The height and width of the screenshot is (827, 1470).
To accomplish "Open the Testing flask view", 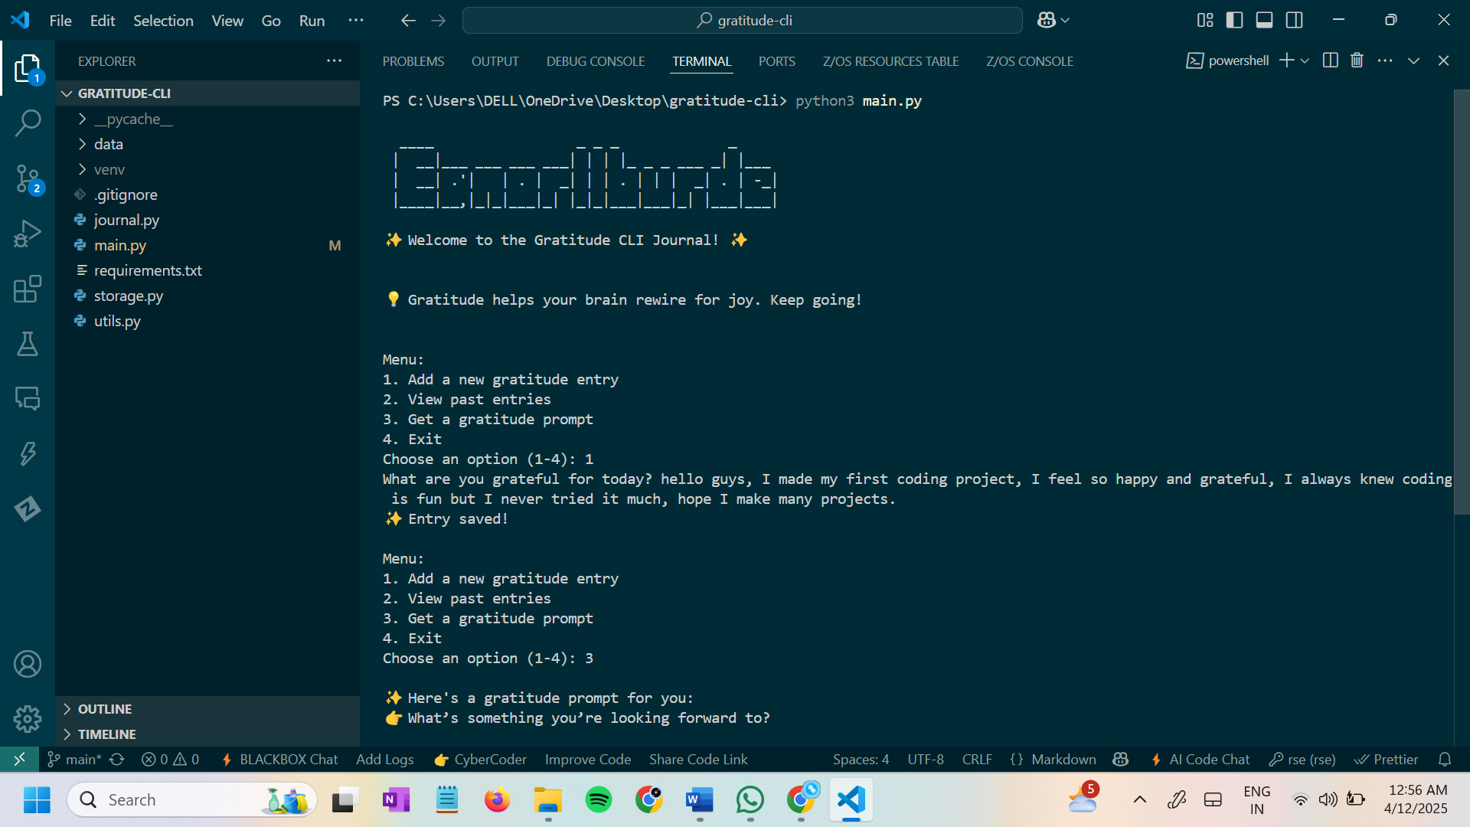I will point(28,344).
